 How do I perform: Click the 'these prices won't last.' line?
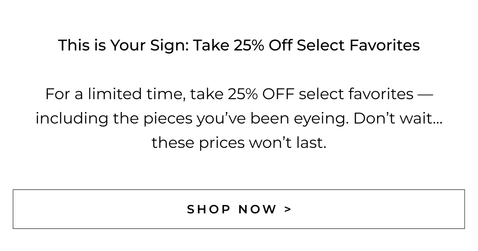(239, 143)
